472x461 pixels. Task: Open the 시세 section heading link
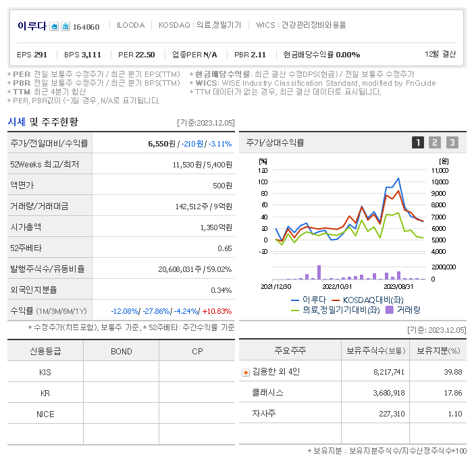point(17,122)
